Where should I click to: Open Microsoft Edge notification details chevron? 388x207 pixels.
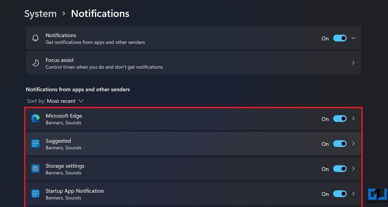pos(353,119)
